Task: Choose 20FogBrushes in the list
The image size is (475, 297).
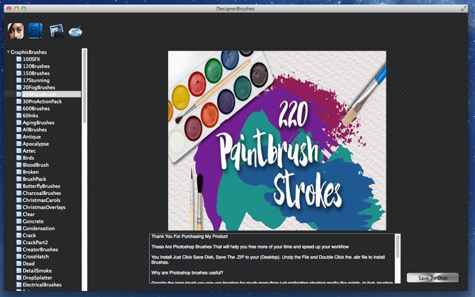Action: point(39,87)
